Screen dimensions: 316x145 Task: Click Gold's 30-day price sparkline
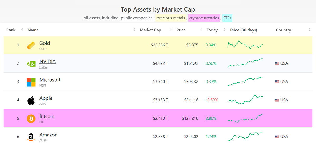(x=245, y=45)
